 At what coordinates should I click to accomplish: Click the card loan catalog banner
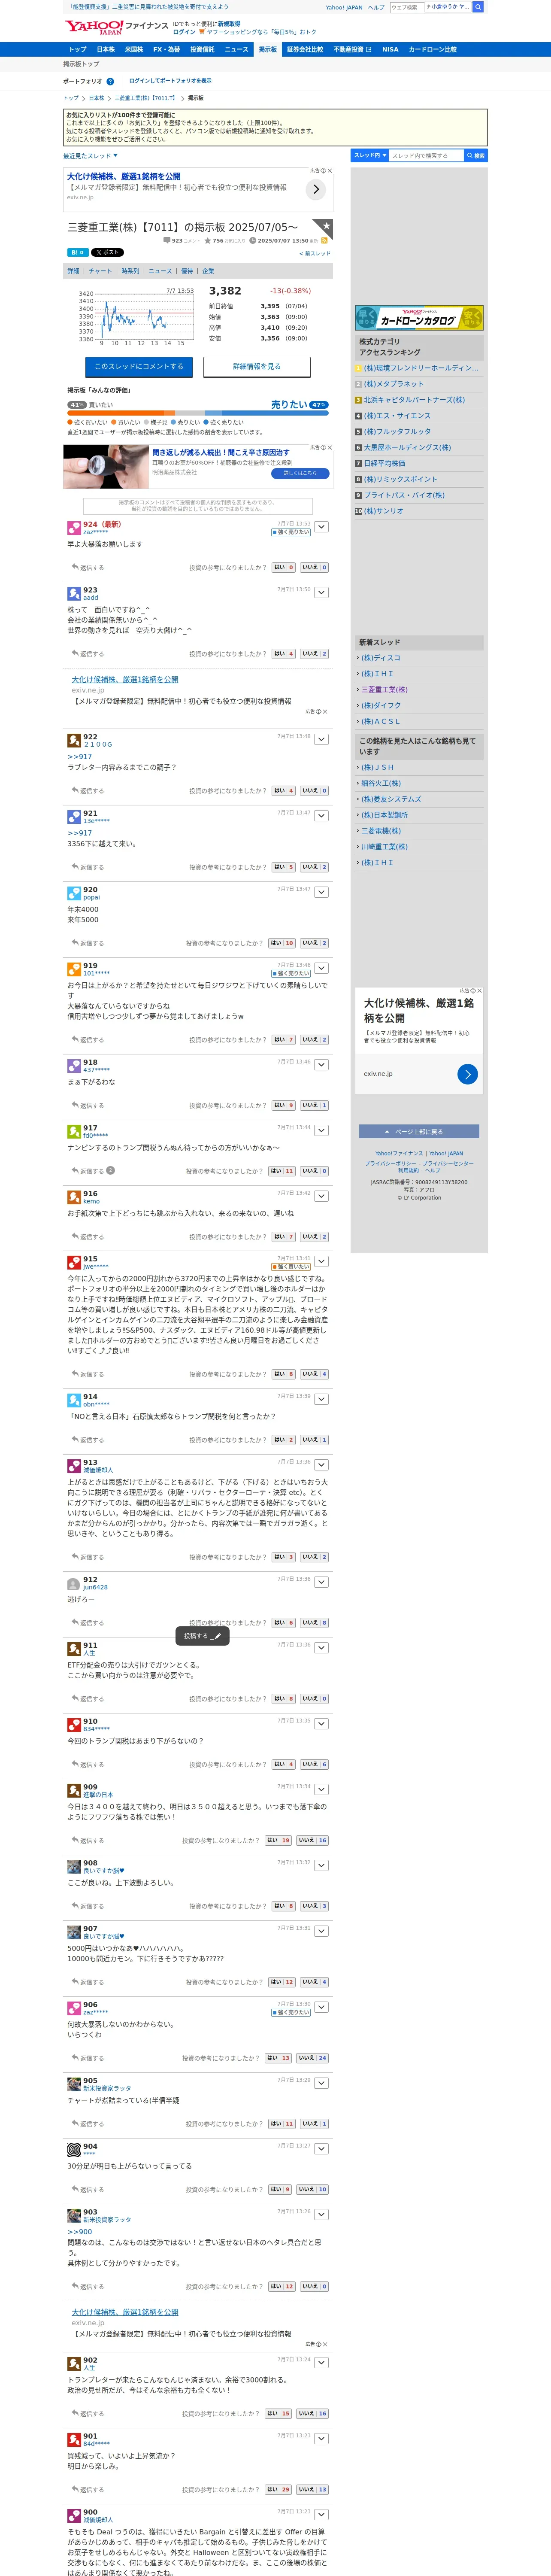(419, 319)
